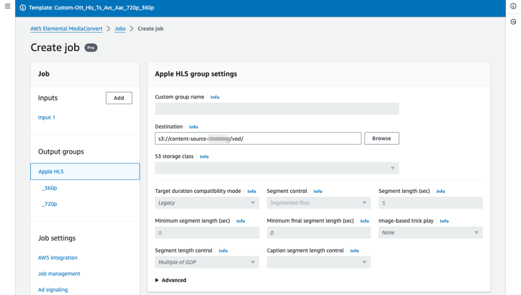Screen dimensions: 521x295
Task: Open Target duration compatibility mode dropdown
Action: (x=207, y=203)
